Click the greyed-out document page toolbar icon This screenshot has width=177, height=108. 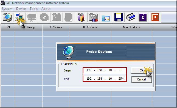tap(69, 17)
